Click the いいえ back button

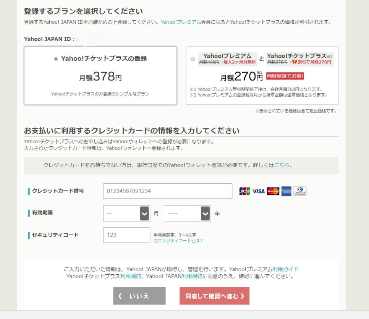pyautogui.click(x=139, y=296)
